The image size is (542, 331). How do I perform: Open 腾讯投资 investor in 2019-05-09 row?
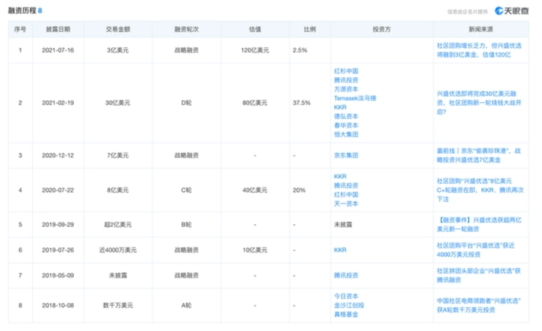pyautogui.click(x=346, y=275)
